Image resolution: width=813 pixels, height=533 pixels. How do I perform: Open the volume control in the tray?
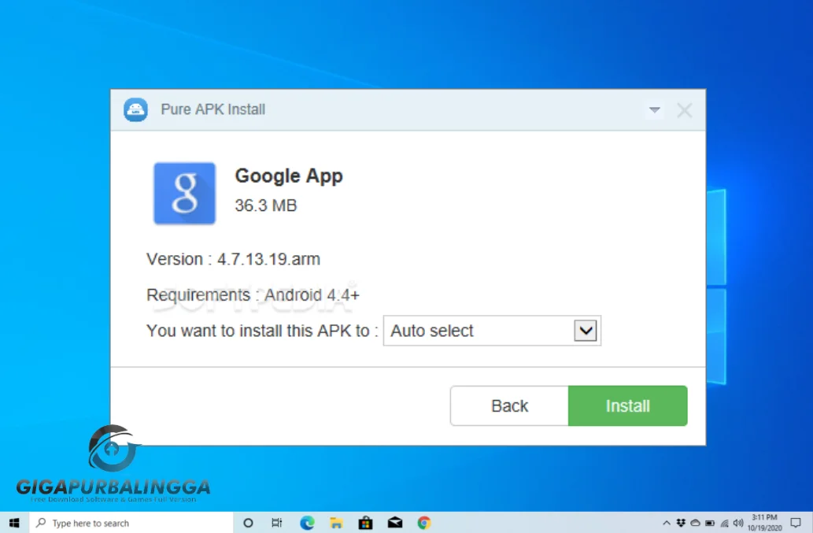(738, 522)
